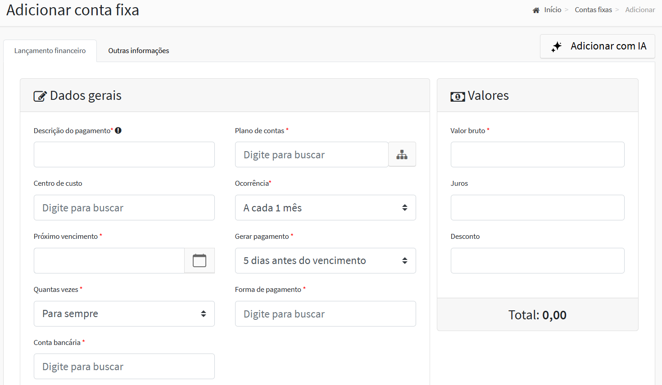The image size is (662, 385).
Task: Focus the Forma de pagamento search field
Action: tap(326, 314)
